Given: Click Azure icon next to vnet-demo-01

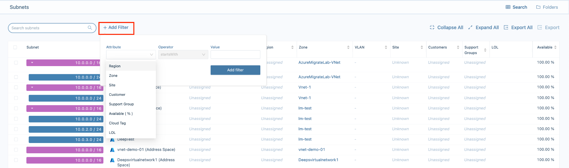Looking at the screenshot, I should coord(112,150).
